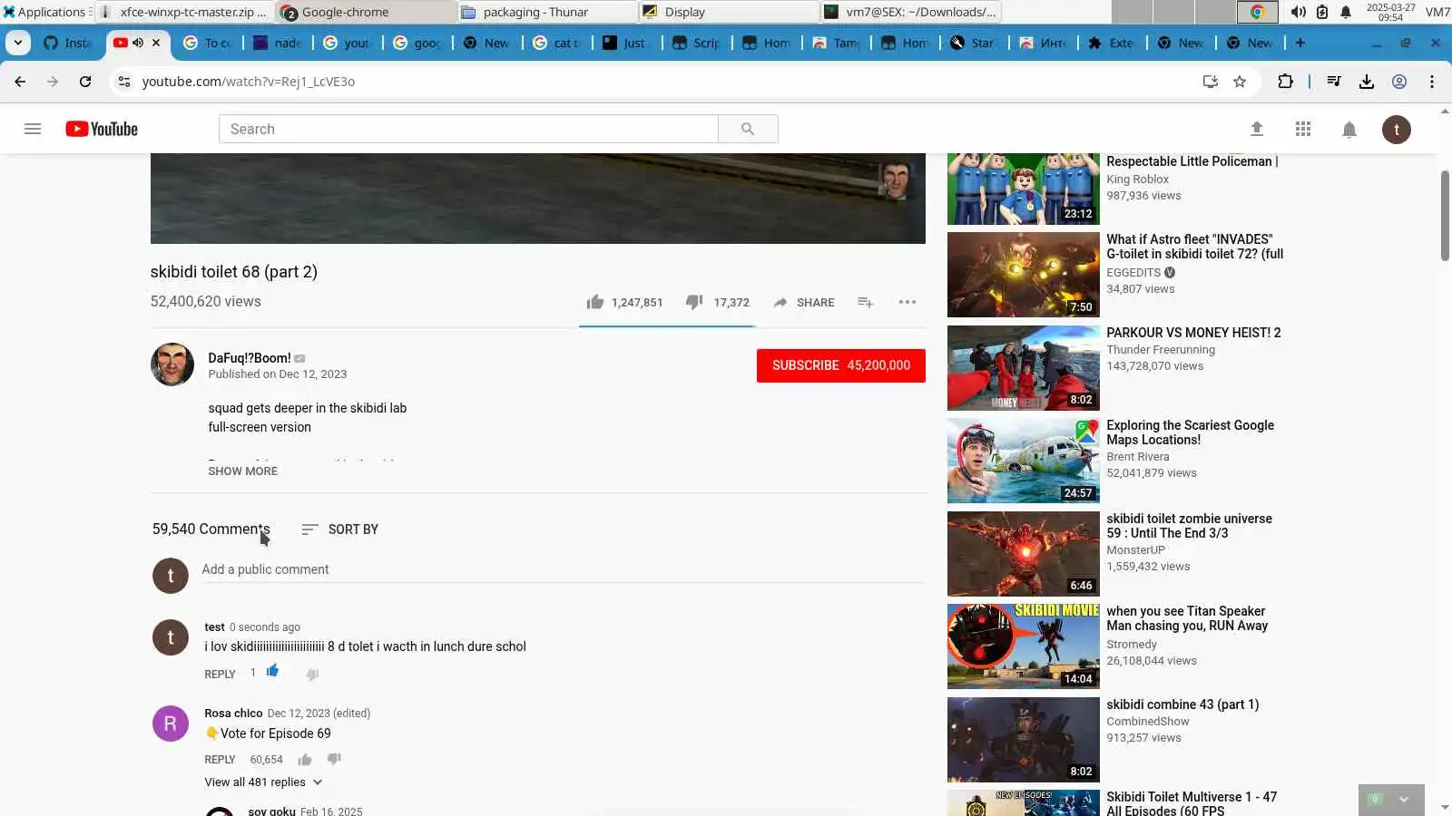Open PARKOUR VS MONEY HEIST! 2 title

1193,333
